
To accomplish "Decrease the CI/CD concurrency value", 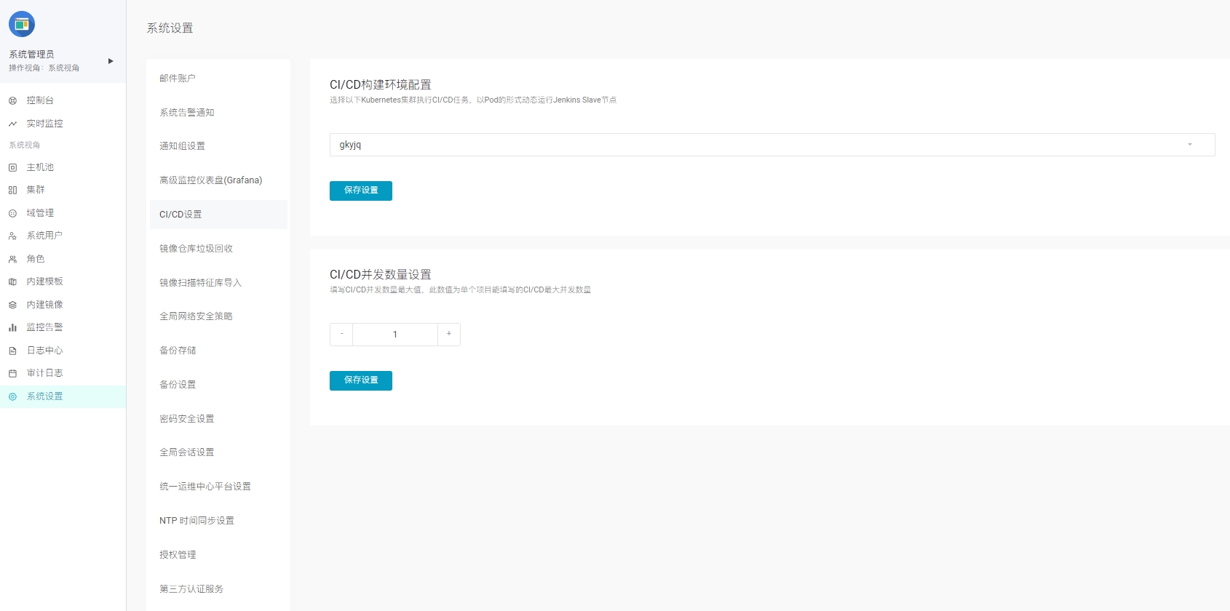I will point(341,335).
